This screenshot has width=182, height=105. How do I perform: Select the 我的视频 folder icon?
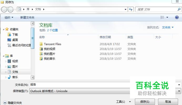point(41,49)
